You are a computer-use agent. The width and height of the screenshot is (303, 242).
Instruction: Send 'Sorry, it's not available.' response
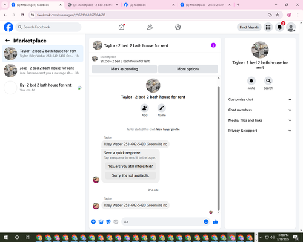click(130, 175)
